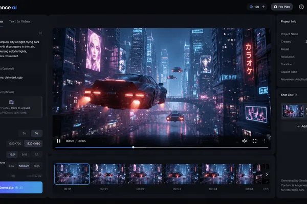Switch to the Text to Video tab
The width and height of the screenshot is (307, 204).
pos(19,21)
